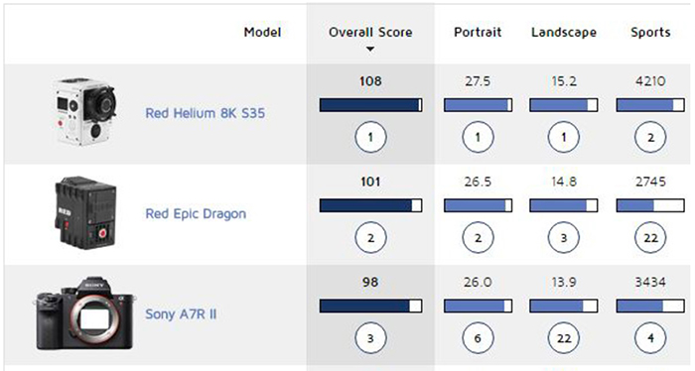Click the Sony A7R II sports rank 4 badge

click(x=650, y=338)
